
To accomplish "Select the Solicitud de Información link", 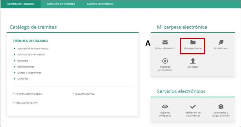I will [31, 55].
